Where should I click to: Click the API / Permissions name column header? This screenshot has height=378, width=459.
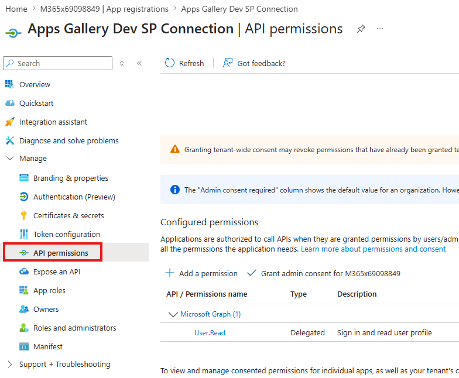[x=207, y=294]
